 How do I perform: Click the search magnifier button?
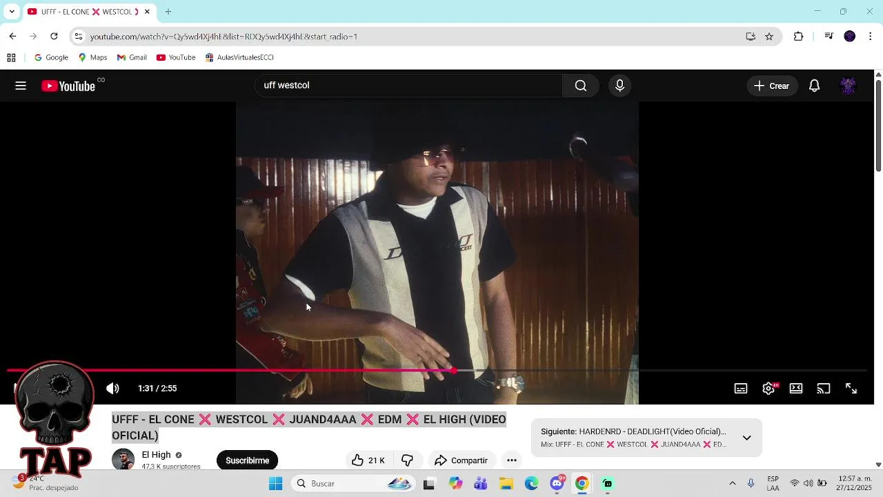coord(581,86)
